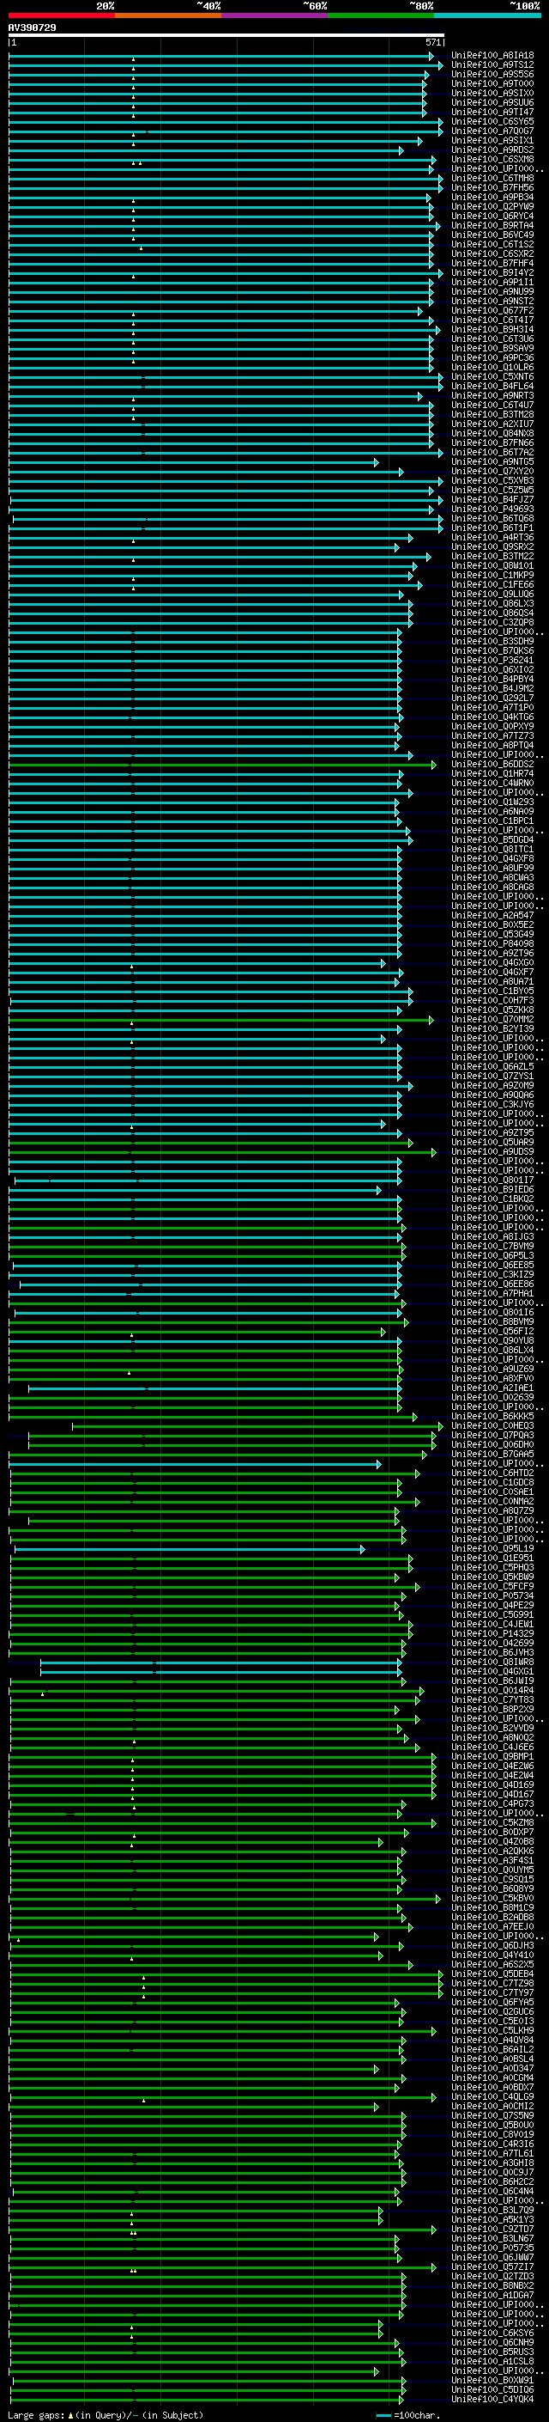Select hit label UniRef100_Q677F2
549x2422 pixels.
point(492,310)
